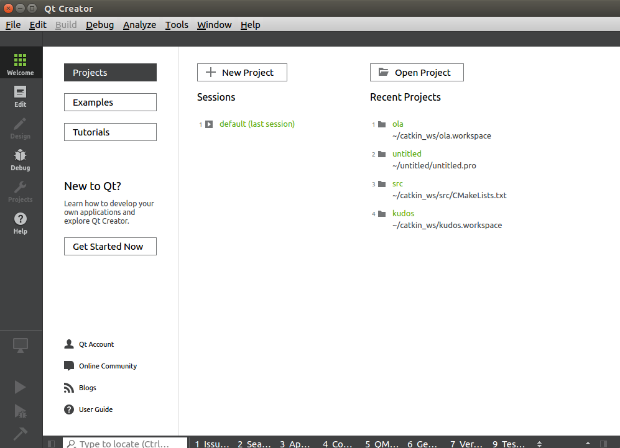This screenshot has width=620, height=448.
Task: Open the grayed Build menu
Action: pyautogui.click(x=66, y=25)
